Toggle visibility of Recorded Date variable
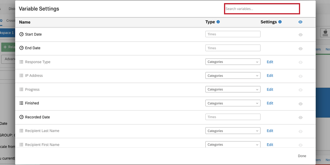Screen dimensions: 330x165 (300, 118)
